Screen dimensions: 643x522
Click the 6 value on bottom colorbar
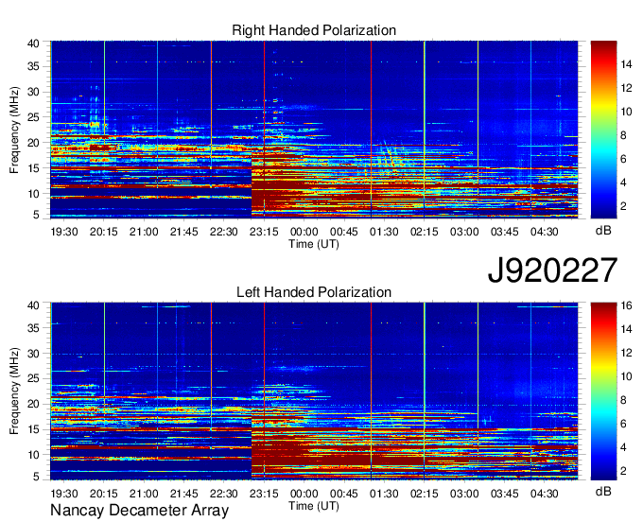(623, 424)
